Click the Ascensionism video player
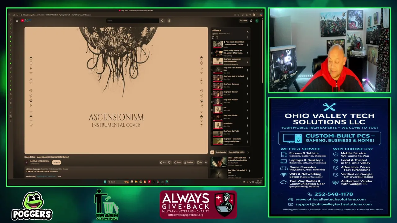397x223 pixels. [116, 90]
